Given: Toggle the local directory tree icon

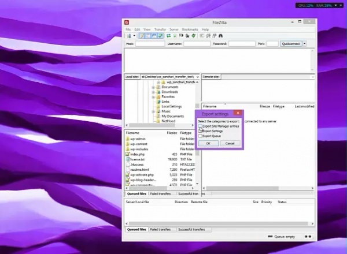Looking at the screenshot, I should coord(147,36).
